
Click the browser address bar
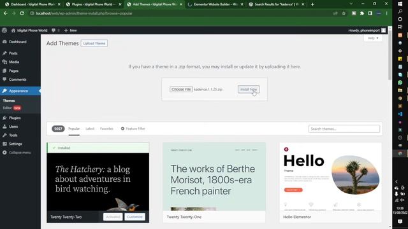(182, 13)
